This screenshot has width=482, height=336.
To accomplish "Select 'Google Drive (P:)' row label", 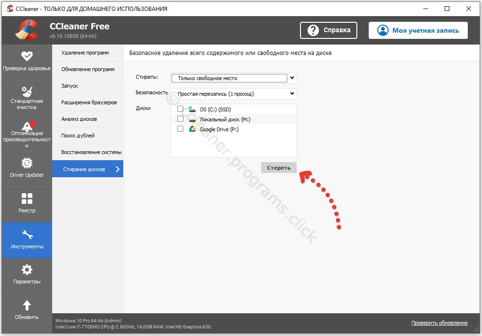I will [219, 129].
